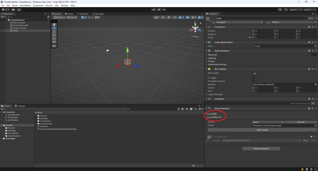
Task: Click the Pause button
Action: pyautogui.click(x=159, y=10)
